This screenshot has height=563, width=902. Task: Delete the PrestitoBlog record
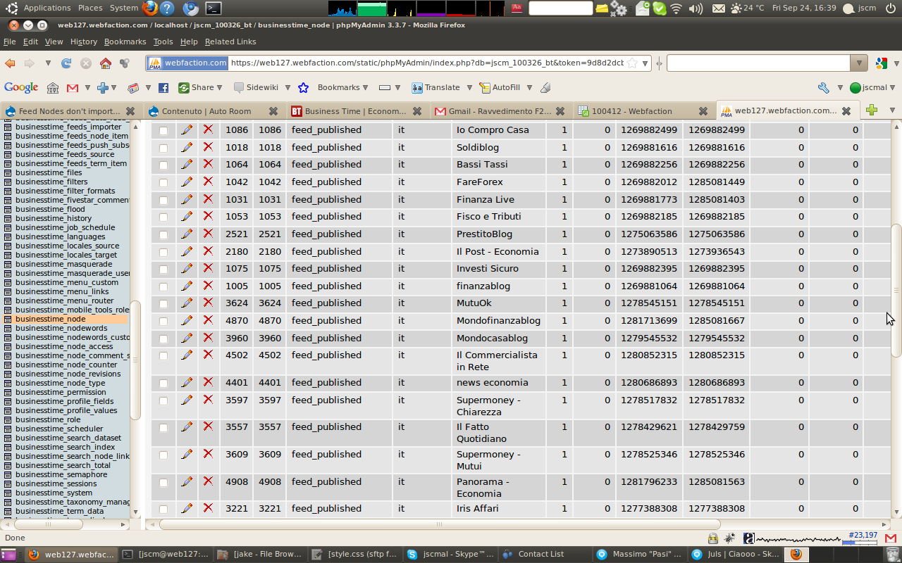[x=209, y=234]
